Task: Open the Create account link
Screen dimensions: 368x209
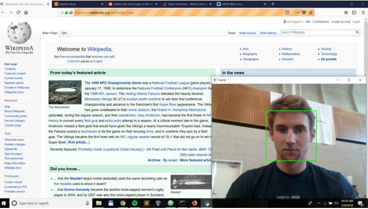Action: tap(341, 22)
